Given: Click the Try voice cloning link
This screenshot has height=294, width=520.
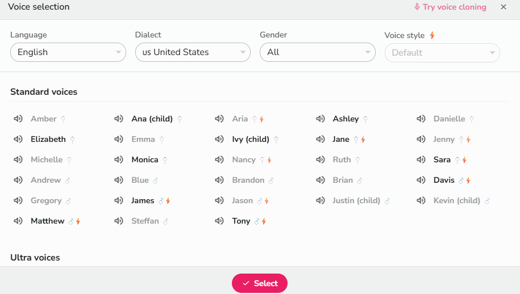Looking at the screenshot, I should [450, 7].
